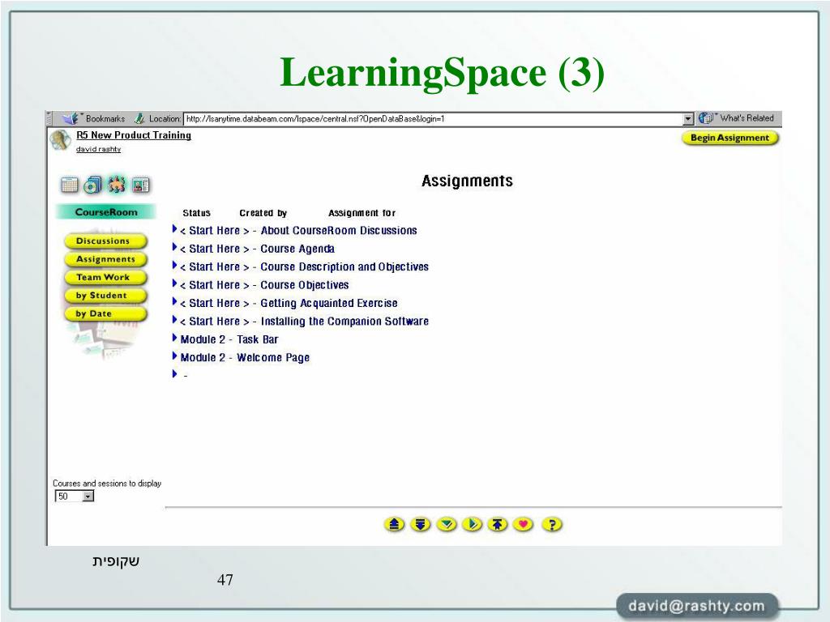Screen dimensions: 830x622
Task: Expand the Course Agenda row triangle
Action: click(175, 247)
